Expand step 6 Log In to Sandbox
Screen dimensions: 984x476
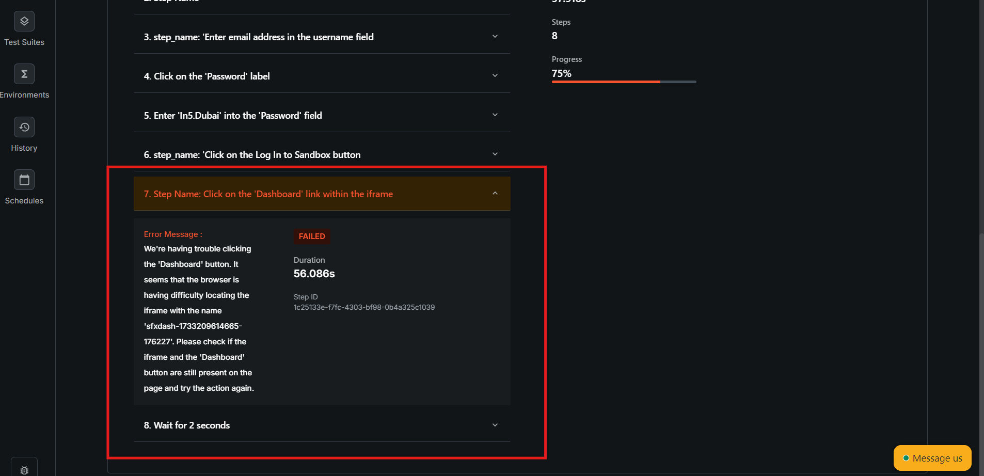[495, 154]
